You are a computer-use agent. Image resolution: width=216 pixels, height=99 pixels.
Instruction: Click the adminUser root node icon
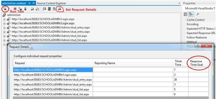pyautogui.click(x=4, y=15)
